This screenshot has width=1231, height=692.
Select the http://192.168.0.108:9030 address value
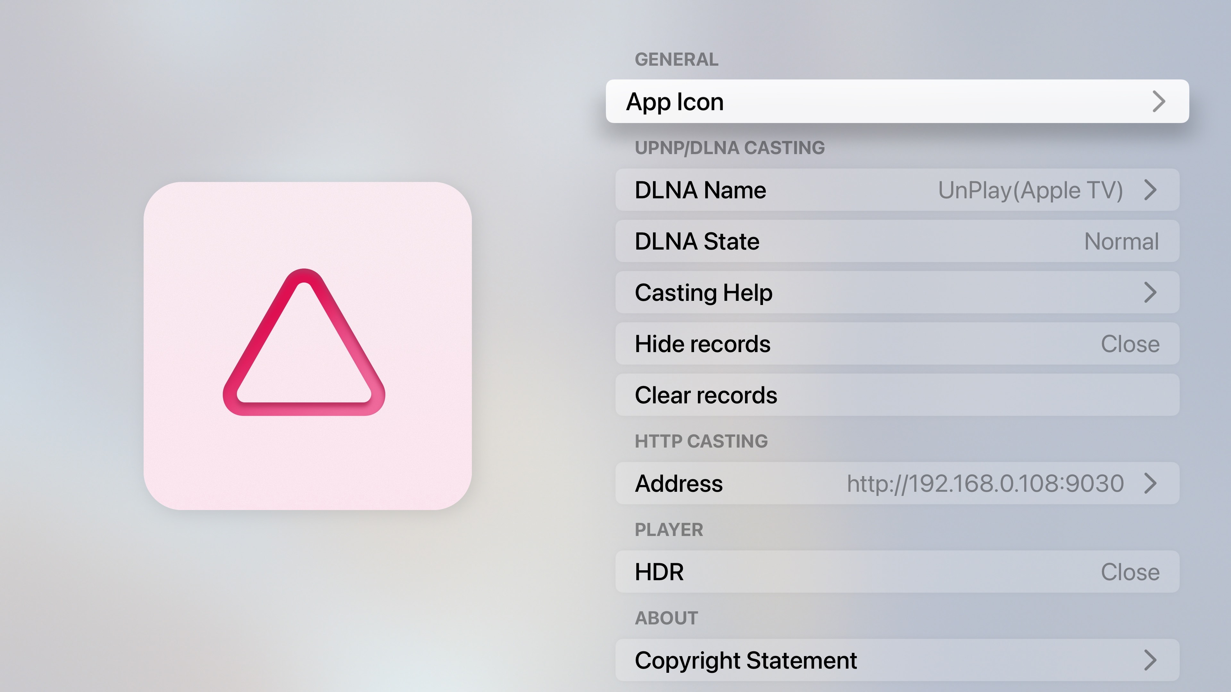(985, 483)
